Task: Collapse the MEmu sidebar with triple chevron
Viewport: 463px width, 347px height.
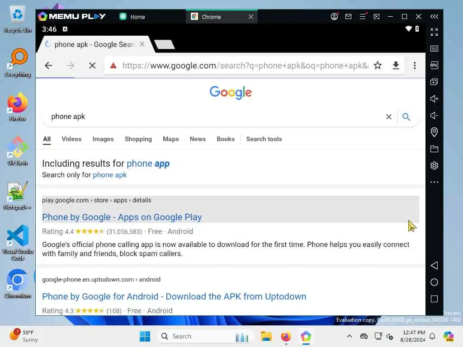Action: click(x=434, y=17)
